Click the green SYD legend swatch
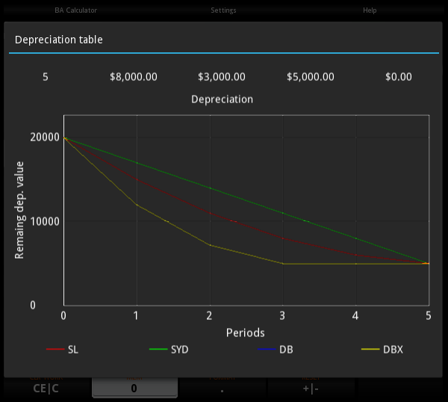 (x=158, y=349)
